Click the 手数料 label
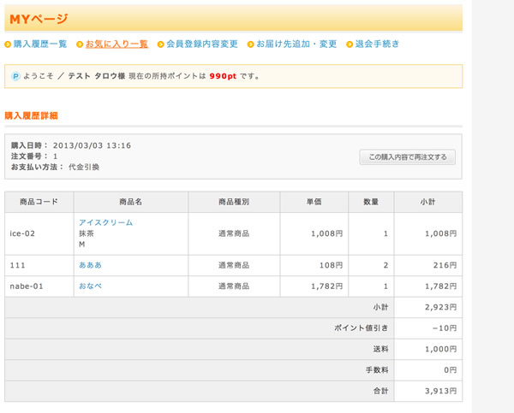Image resolution: width=514 pixels, height=413 pixels. pyautogui.click(x=377, y=370)
